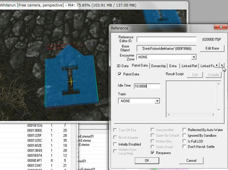Select the Linked Ref tab
The image size is (228, 170).
pyautogui.click(x=189, y=66)
